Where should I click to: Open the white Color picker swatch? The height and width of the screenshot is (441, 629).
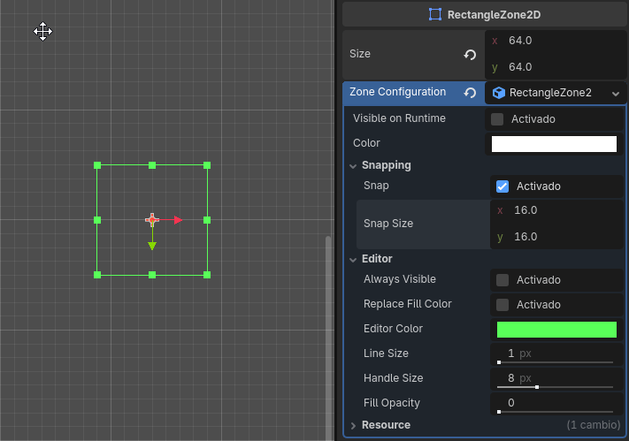[x=554, y=144]
